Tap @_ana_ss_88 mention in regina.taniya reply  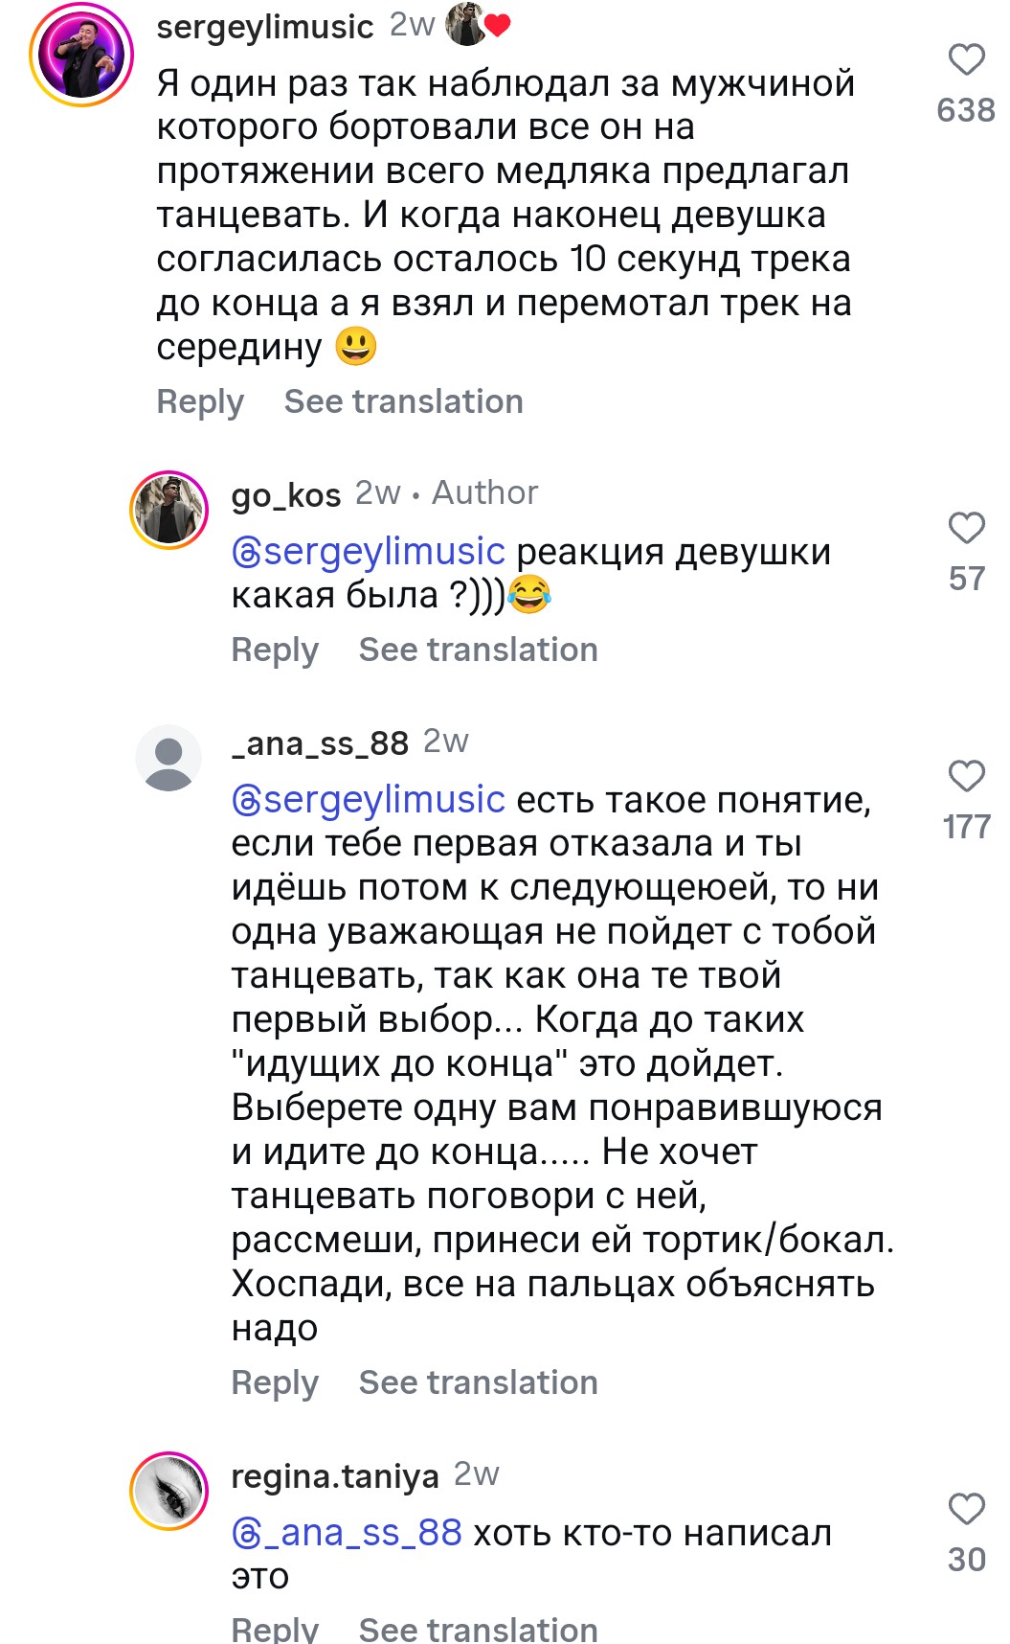(x=348, y=1533)
